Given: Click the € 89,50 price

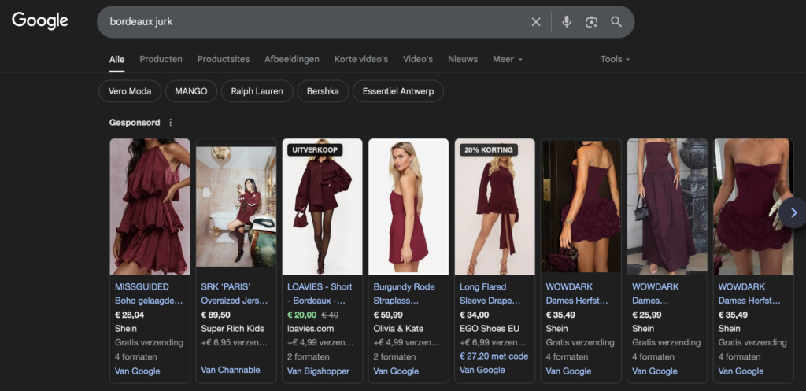Looking at the screenshot, I should click(216, 315).
